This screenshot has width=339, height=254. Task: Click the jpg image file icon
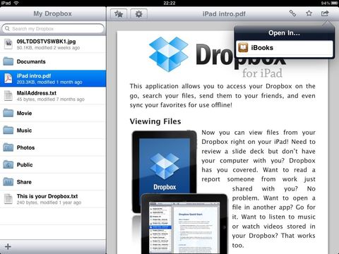pyautogui.click(x=8, y=44)
